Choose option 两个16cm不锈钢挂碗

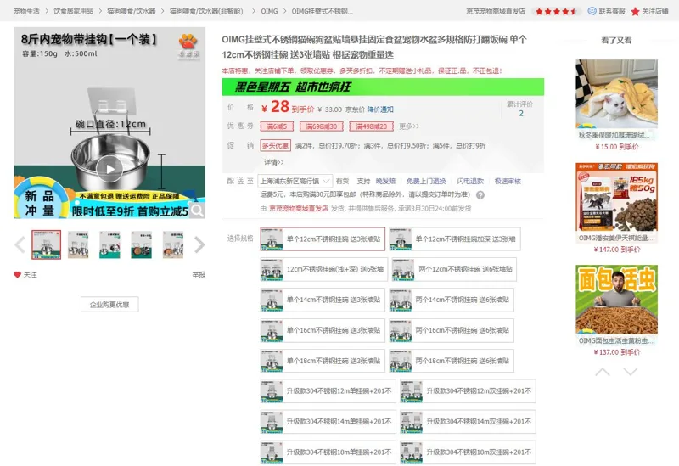coord(452,330)
